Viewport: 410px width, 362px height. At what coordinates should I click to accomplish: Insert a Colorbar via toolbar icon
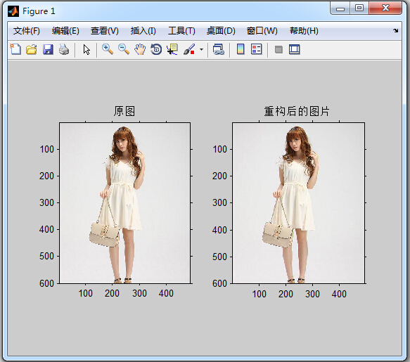point(241,49)
